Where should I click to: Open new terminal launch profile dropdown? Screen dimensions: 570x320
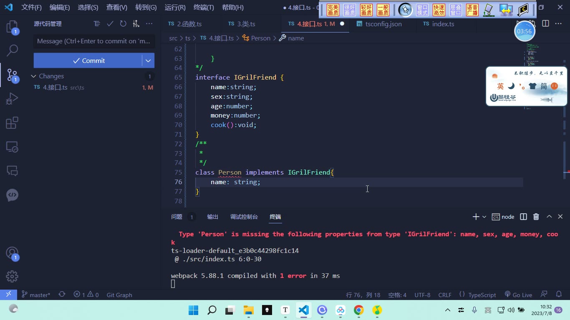[x=484, y=217]
